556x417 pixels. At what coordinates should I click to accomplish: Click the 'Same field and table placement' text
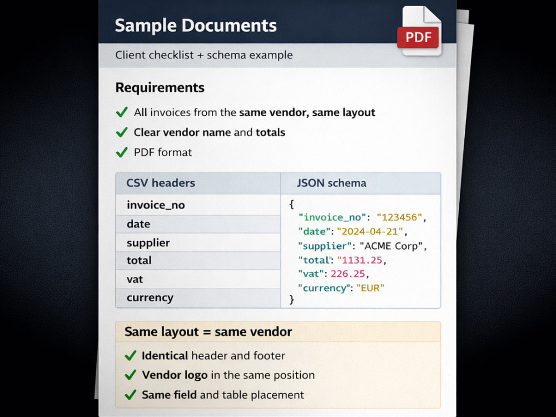pyautogui.click(x=223, y=395)
